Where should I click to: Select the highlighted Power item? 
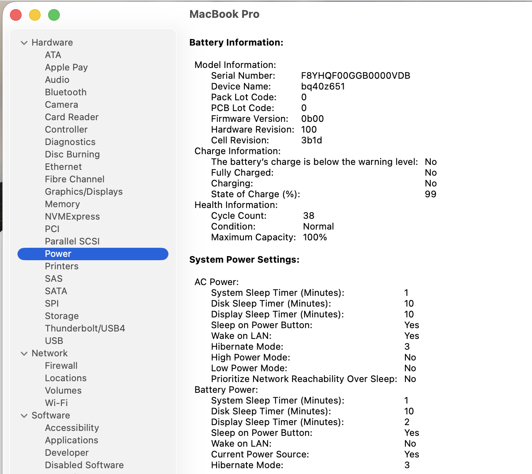click(93, 254)
